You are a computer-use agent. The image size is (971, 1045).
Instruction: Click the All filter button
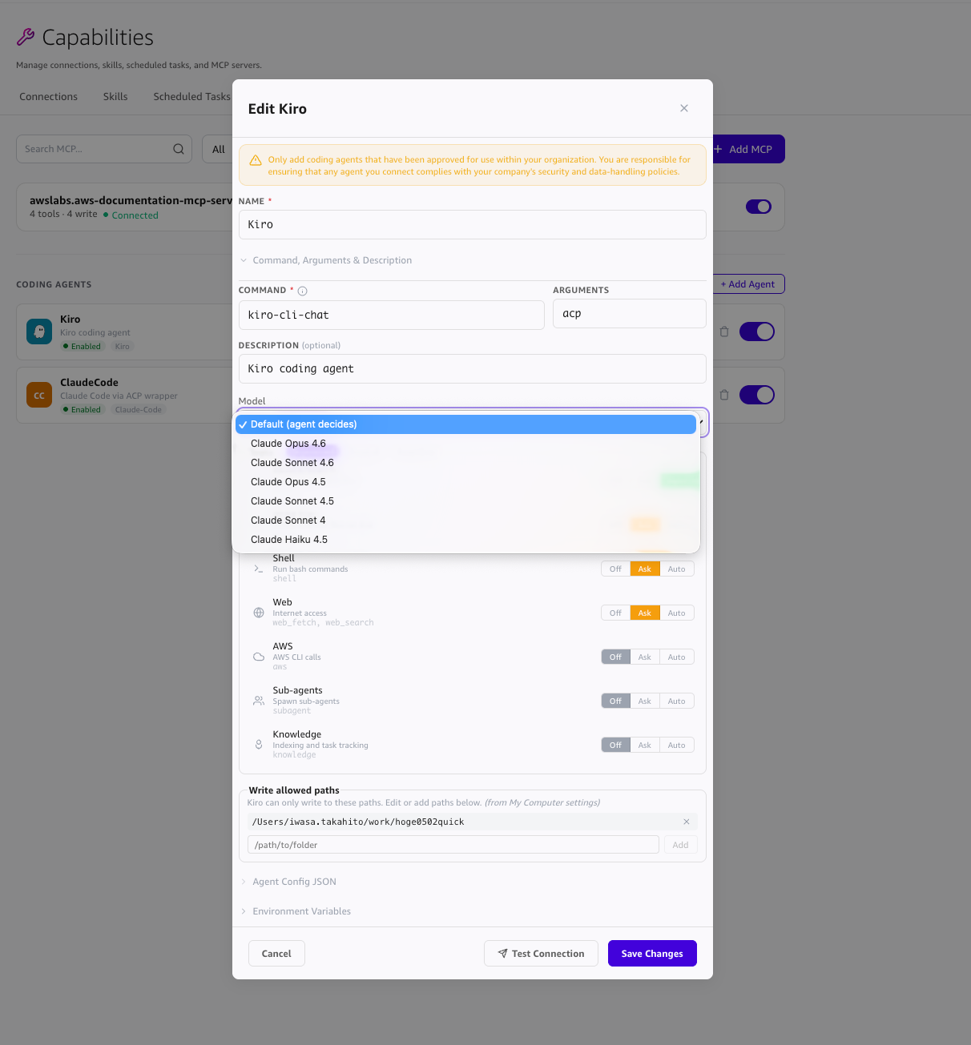(217, 149)
